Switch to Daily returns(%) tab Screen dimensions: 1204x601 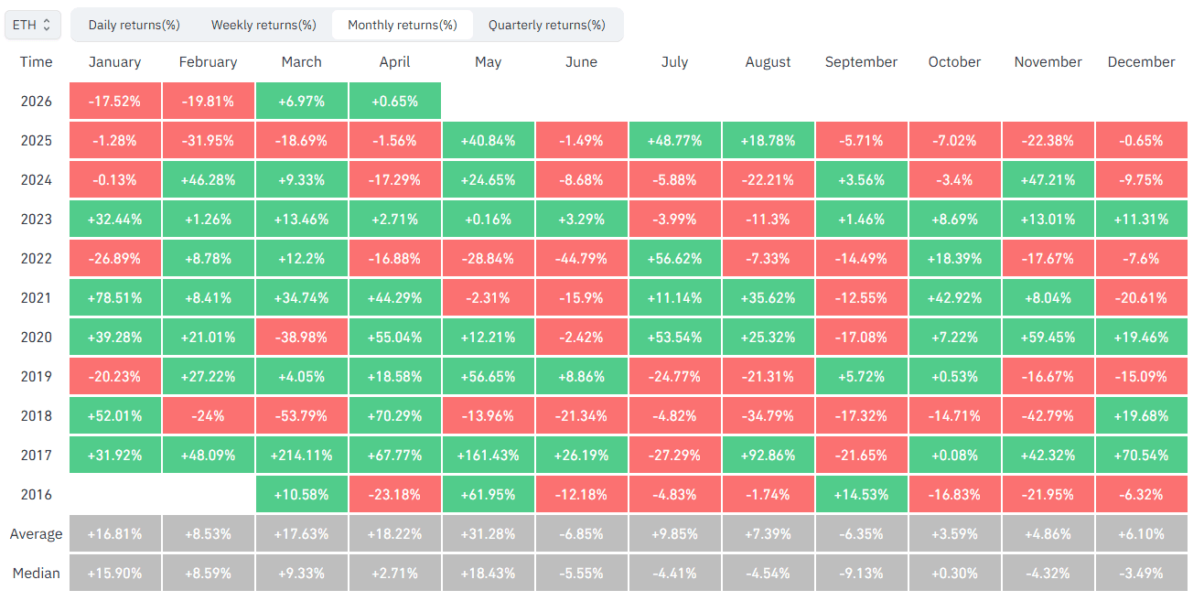click(x=134, y=25)
